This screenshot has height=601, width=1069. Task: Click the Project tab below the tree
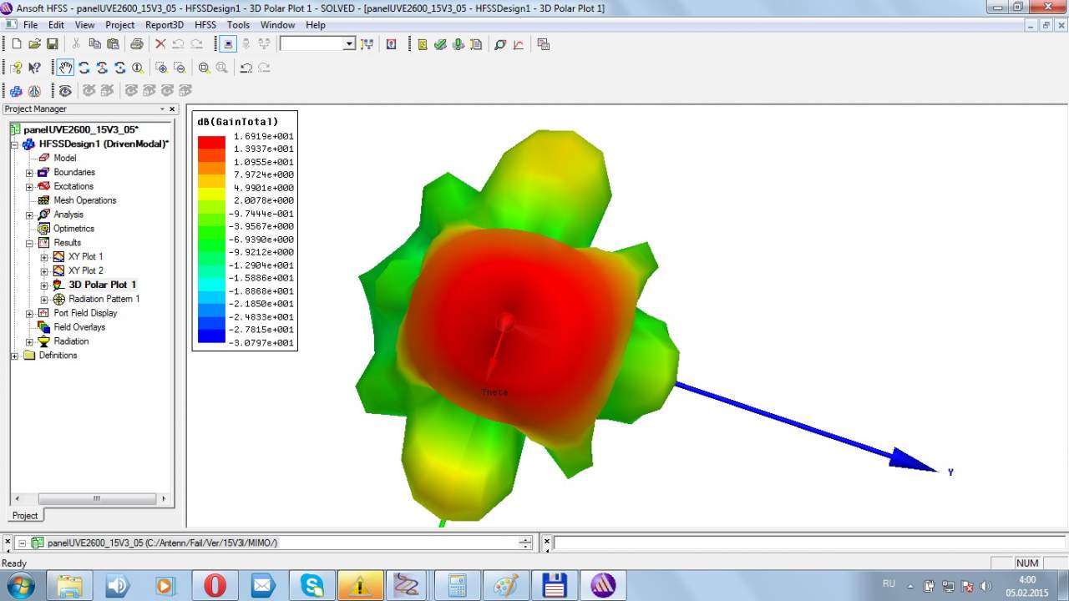pyautogui.click(x=25, y=516)
